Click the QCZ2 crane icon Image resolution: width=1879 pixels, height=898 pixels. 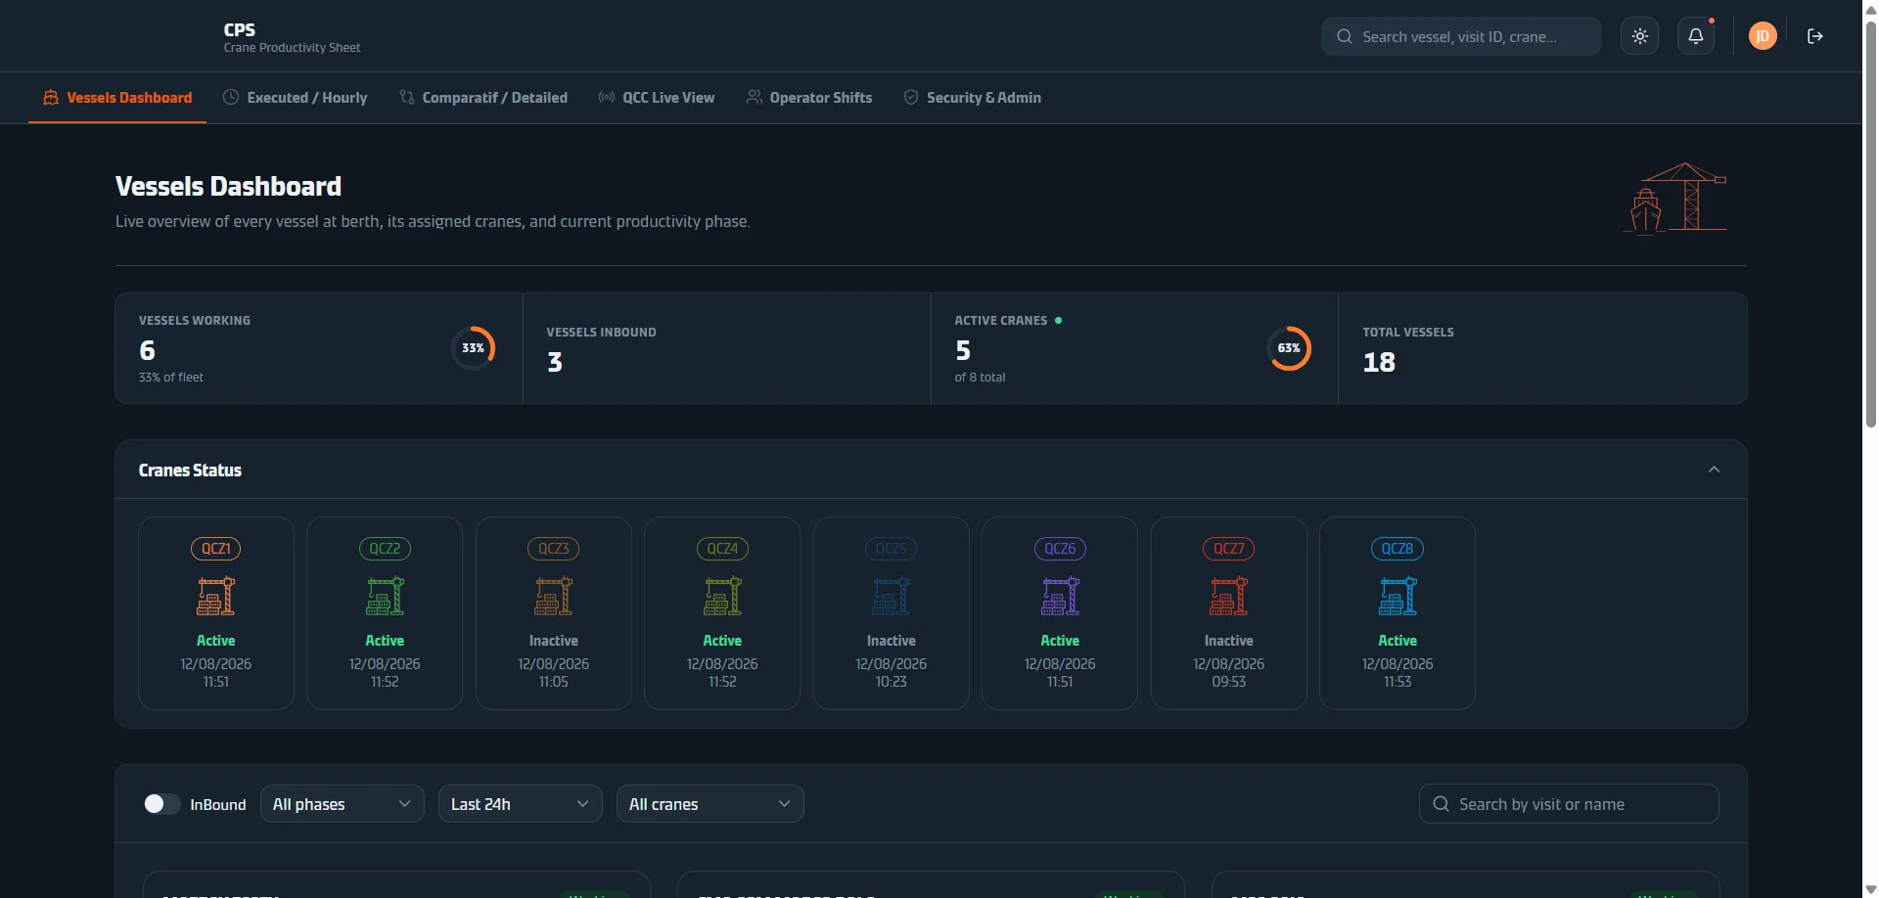(x=385, y=596)
